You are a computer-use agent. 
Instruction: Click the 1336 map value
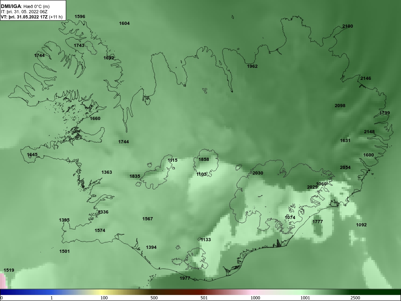[103, 212]
